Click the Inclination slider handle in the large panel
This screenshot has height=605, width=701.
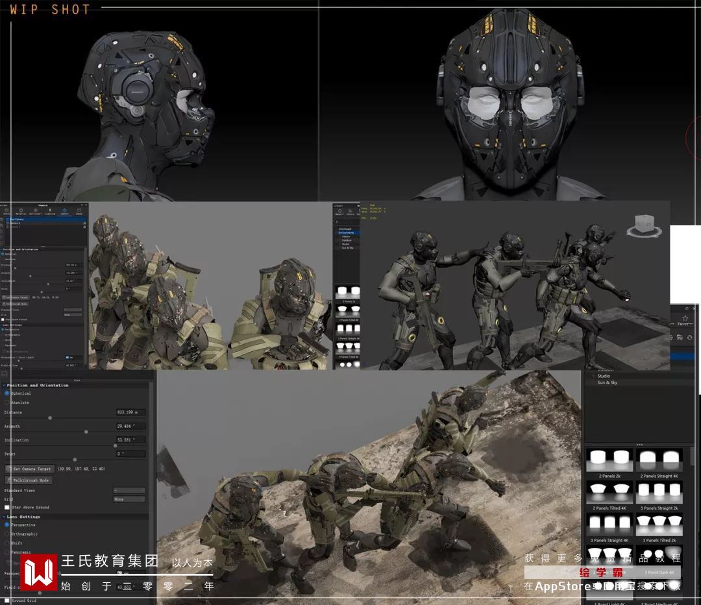pos(116,445)
